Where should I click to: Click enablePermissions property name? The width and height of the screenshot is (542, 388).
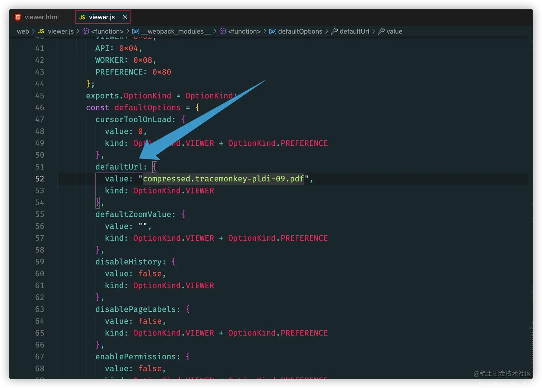[135, 357]
